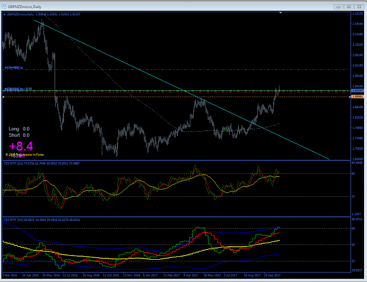367x282 pixels.
Task: Click the upper red dash-dot take-profit line
Action: 177,69
